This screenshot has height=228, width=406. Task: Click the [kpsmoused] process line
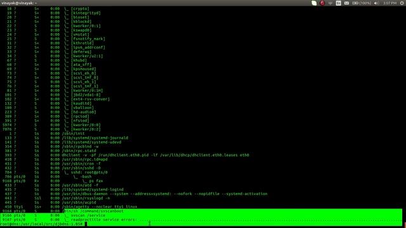(x=51, y=69)
